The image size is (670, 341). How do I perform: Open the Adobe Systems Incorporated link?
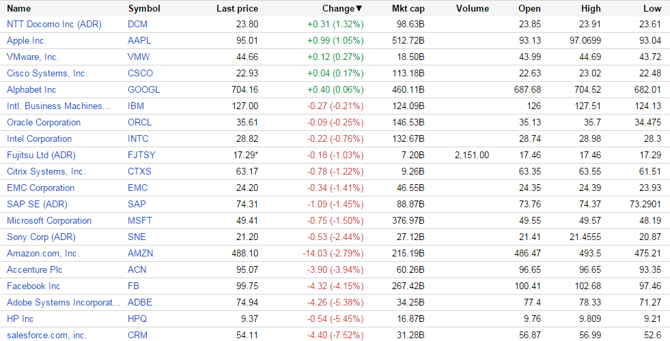click(64, 302)
